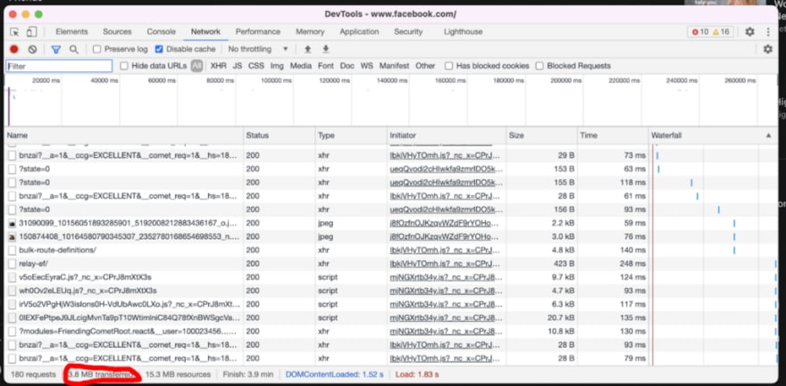Open the three-dot DevTools customize menu
The image size is (786, 386).
click(x=768, y=31)
